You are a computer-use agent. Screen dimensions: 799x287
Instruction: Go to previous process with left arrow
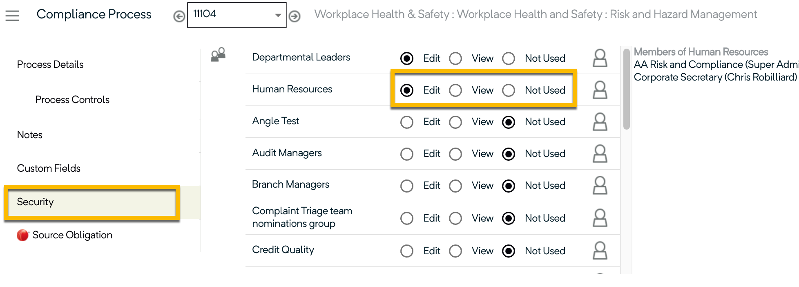(x=179, y=16)
